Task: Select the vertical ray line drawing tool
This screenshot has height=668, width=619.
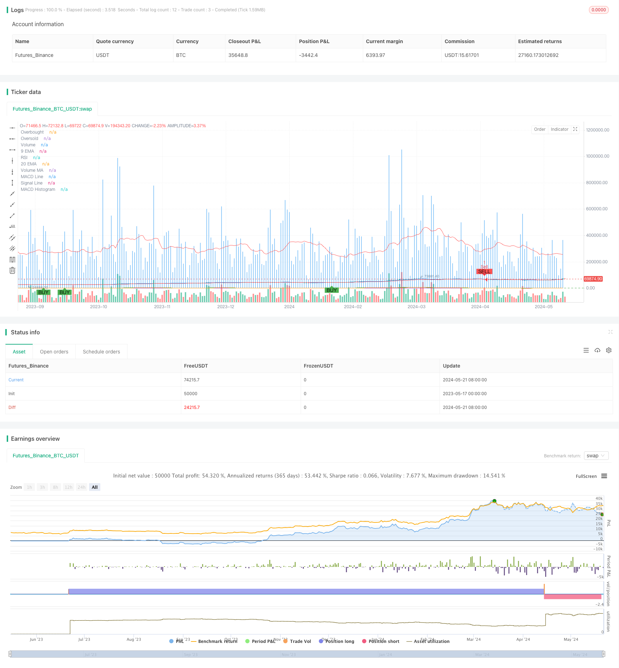Action: (12, 172)
